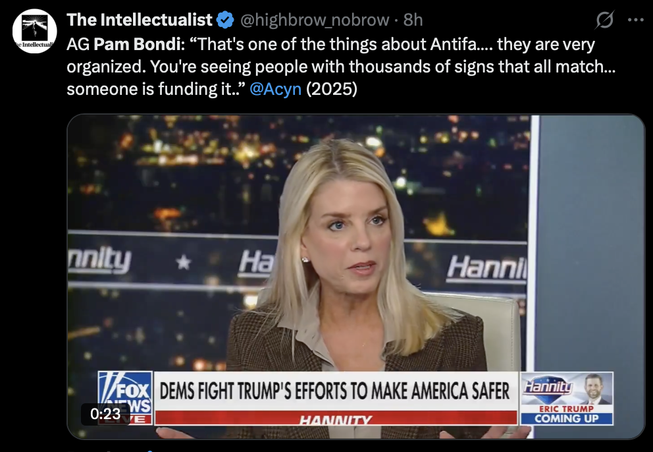Open the 8h post timestamp
Screen dimensions: 653x452
tap(413, 20)
